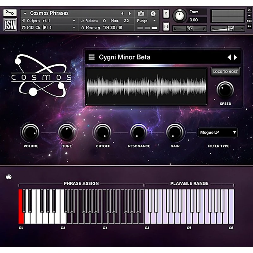
Task: Click the C5 key in playable range
Action: tap(189, 218)
